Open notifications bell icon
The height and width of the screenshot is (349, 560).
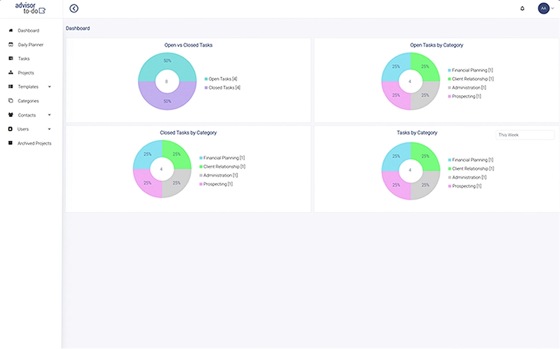(522, 8)
